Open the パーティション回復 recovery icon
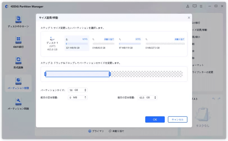 pyautogui.click(x=18, y=102)
